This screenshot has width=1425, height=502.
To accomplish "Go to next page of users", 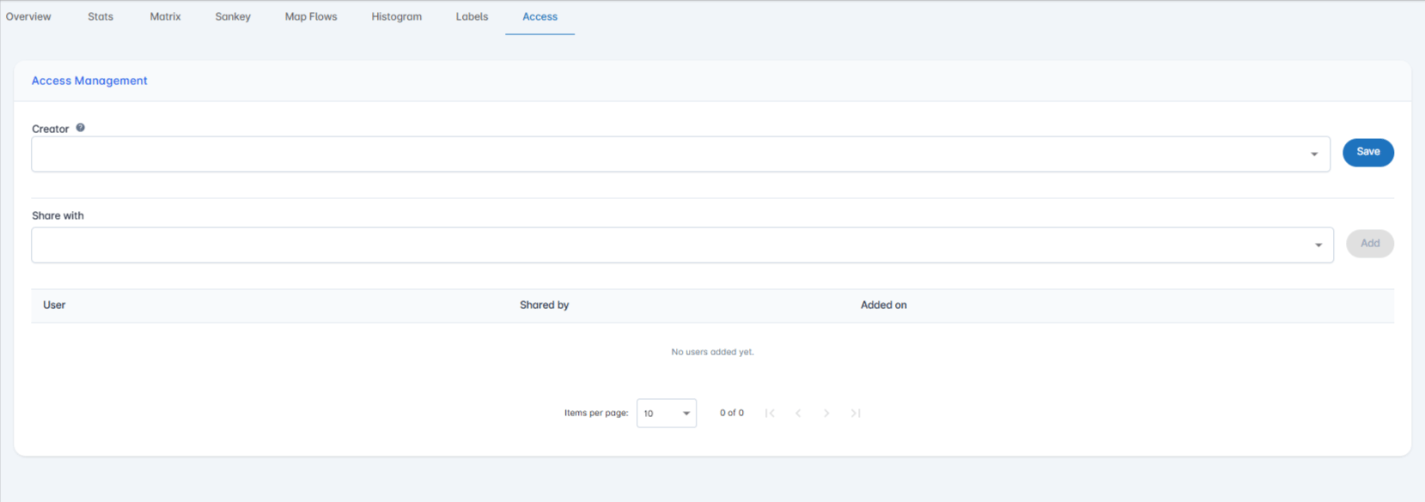I will coord(826,413).
